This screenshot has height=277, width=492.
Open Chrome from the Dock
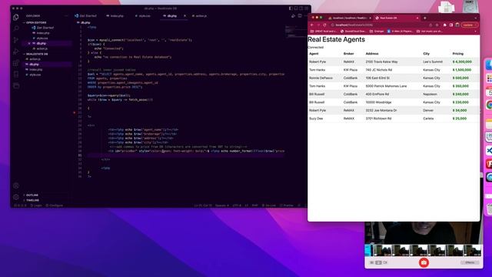point(489,105)
